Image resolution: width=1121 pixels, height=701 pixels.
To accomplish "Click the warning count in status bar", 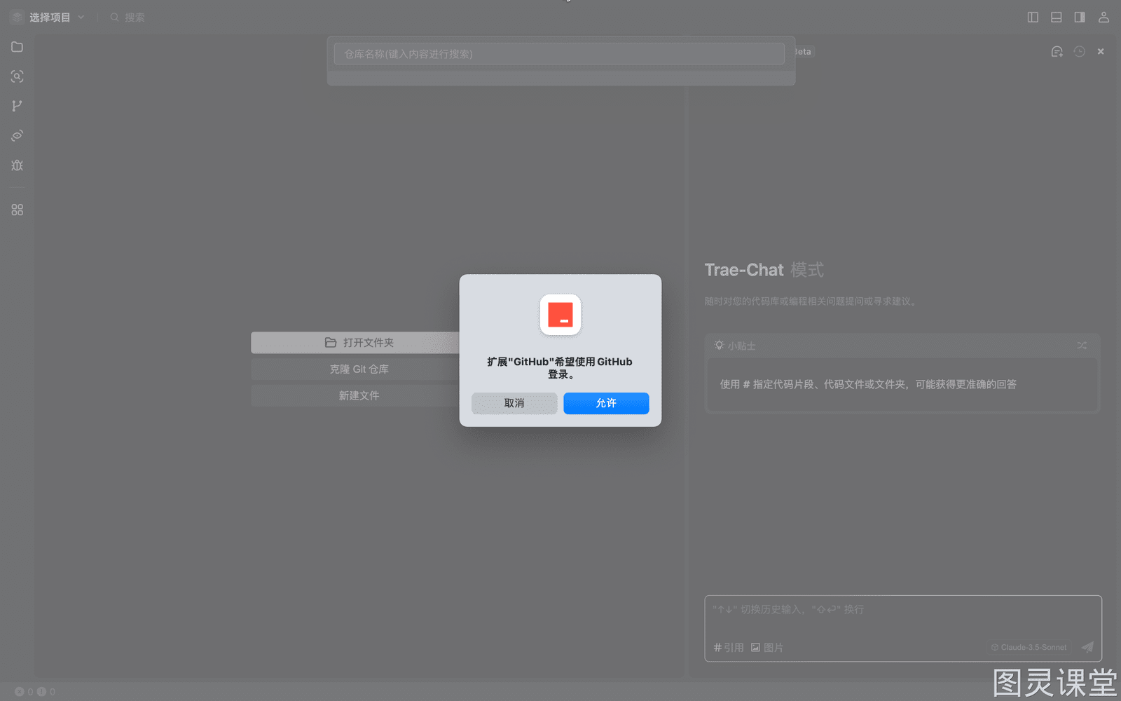I will click(x=46, y=692).
